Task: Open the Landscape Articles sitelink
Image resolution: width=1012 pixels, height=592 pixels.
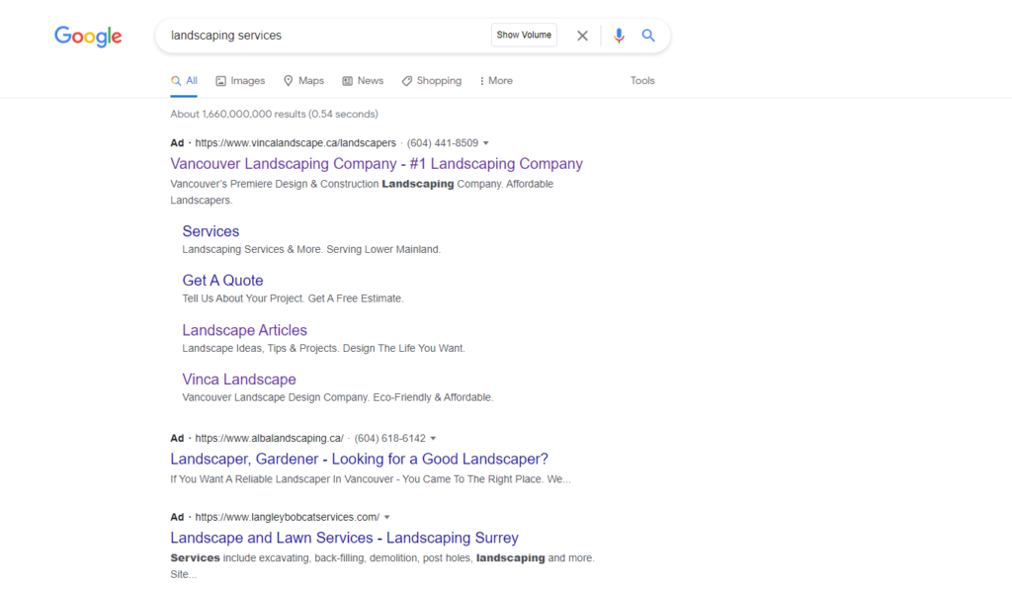Action: coord(245,330)
